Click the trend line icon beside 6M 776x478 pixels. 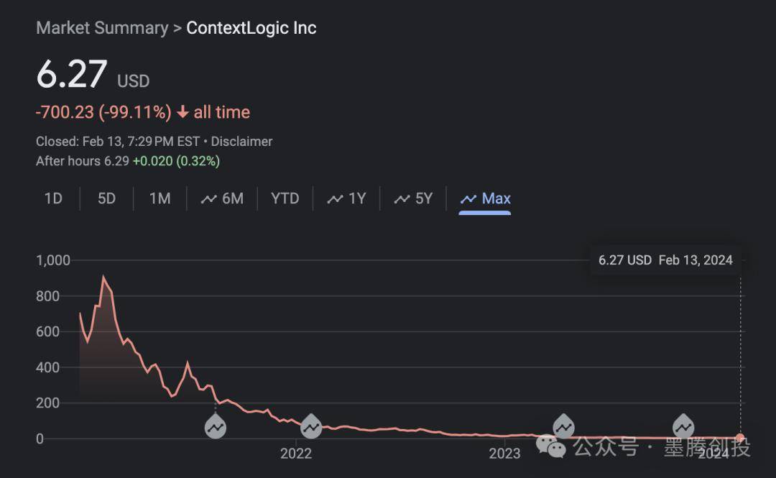pyautogui.click(x=209, y=199)
